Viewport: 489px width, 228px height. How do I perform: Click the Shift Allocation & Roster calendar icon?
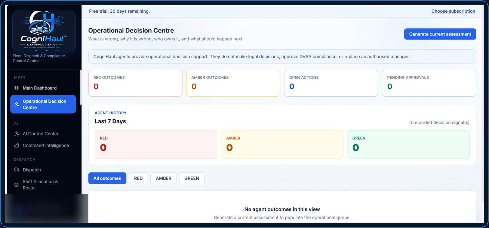16,185
